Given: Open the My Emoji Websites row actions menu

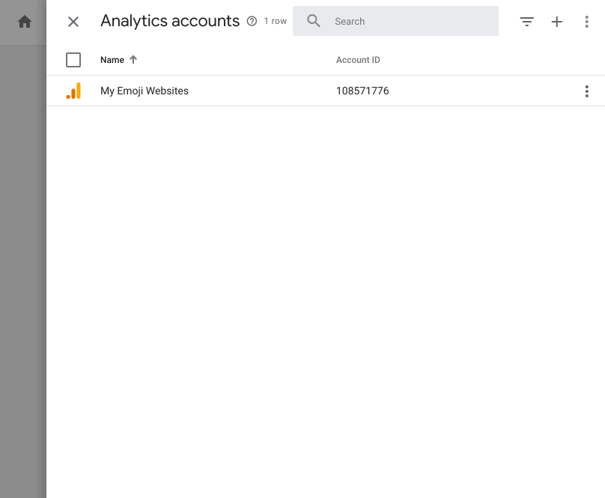Looking at the screenshot, I should coord(586,91).
